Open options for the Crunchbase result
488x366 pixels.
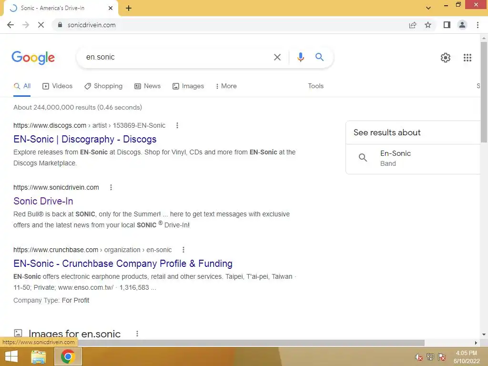183,250
